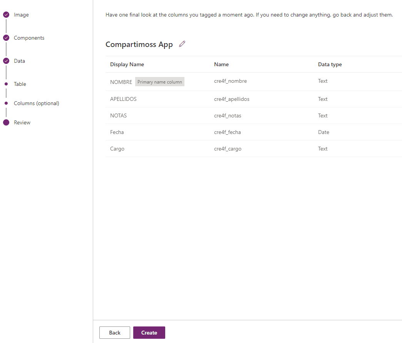Open the Components step in wizard

click(29, 38)
